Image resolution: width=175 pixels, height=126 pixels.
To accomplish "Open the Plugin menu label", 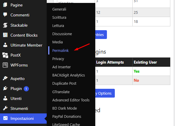I will [16, 88].
